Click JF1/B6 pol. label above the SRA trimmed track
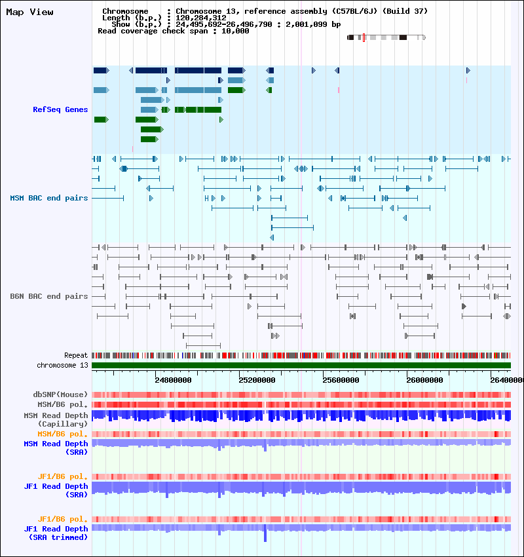524x557 pixels. [62, 520]
